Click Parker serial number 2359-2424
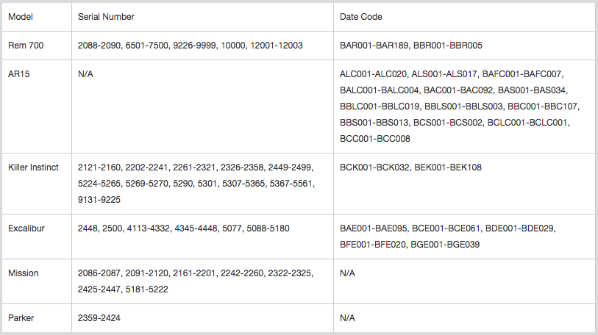Viewport: 598px width, 335px height. (99, 318)
